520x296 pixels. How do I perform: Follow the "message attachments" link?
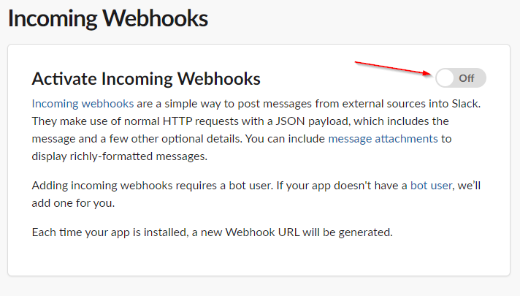click(383, 139)
